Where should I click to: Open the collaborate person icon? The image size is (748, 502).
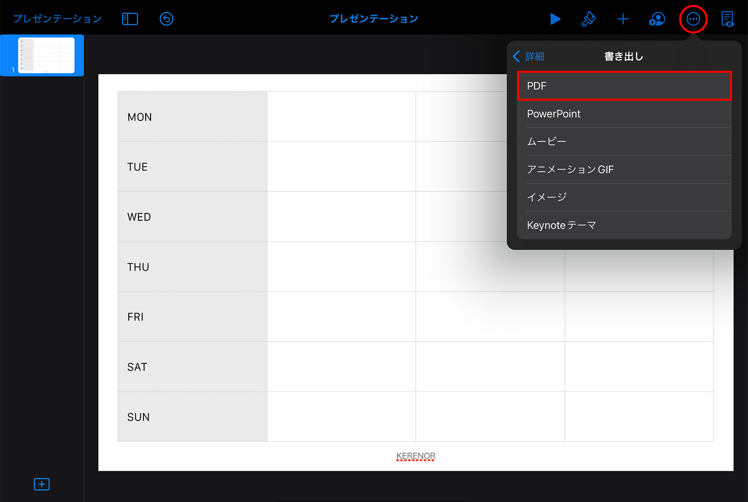[657, 19]
